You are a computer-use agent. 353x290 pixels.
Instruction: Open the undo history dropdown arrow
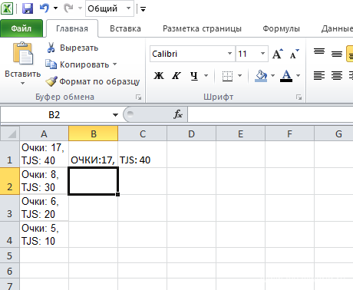[x=55, y=8]
